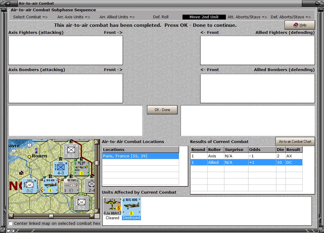The image size is (324, 233).
Task: Click the Select Combat subphase step
Action: point(30,17)
